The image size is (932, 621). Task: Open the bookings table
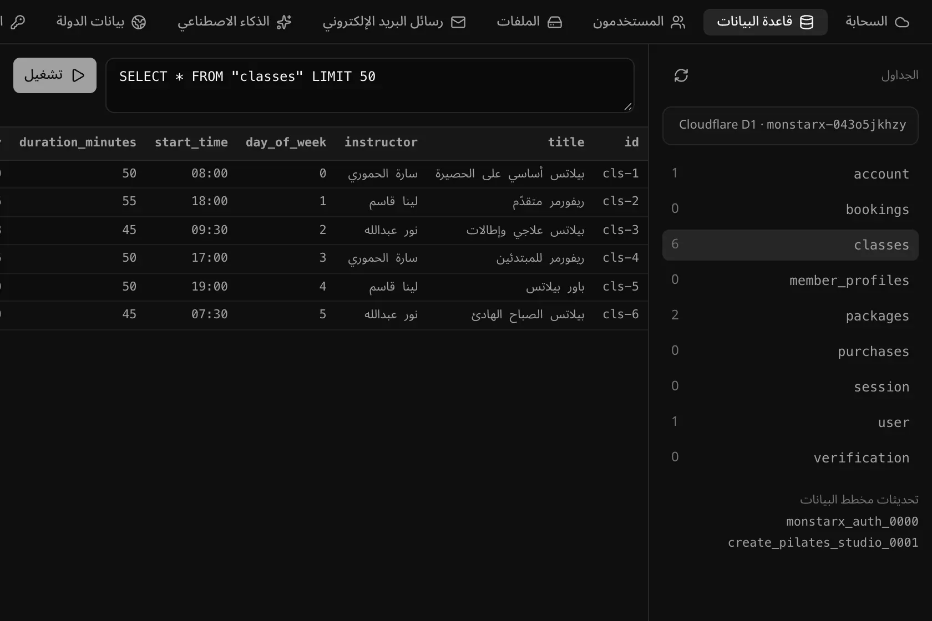click(x=791, y=210)
